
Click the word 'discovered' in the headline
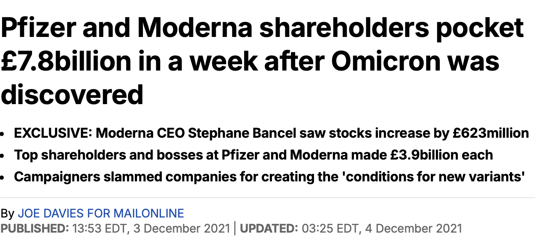(x=72, y=95)
